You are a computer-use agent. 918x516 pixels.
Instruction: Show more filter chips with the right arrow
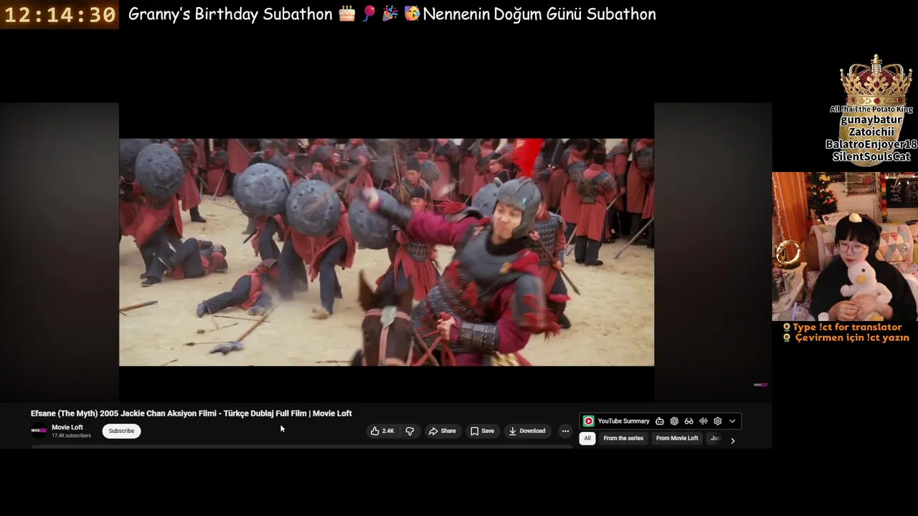tap(732, 440)
